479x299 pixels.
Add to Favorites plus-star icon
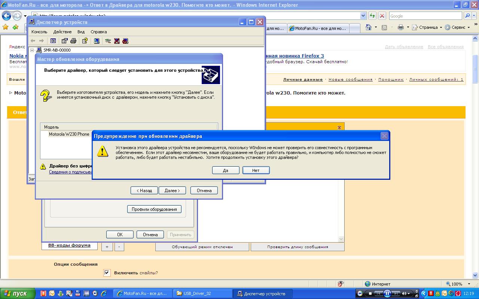click(x=15, y=27)
